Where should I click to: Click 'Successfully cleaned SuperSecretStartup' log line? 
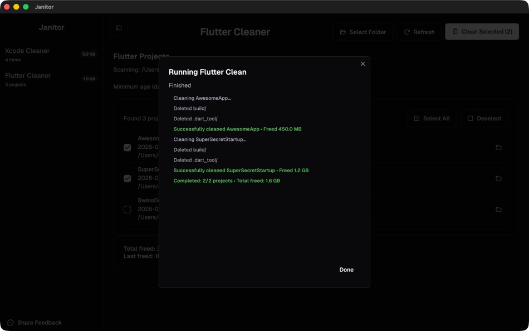click(x=241, y=170)
